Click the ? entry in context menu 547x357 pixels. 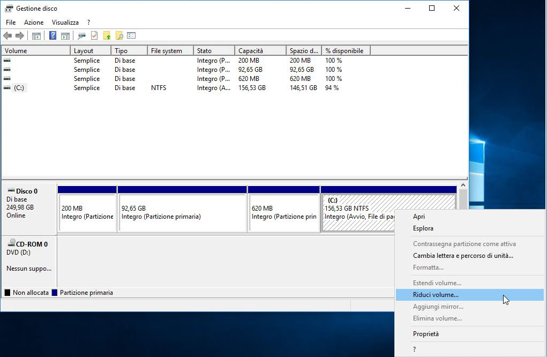pos(469,349)
